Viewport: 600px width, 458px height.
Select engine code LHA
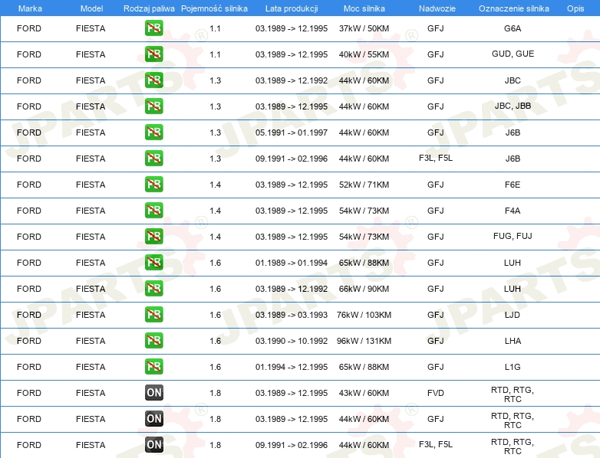coord(513,341)
